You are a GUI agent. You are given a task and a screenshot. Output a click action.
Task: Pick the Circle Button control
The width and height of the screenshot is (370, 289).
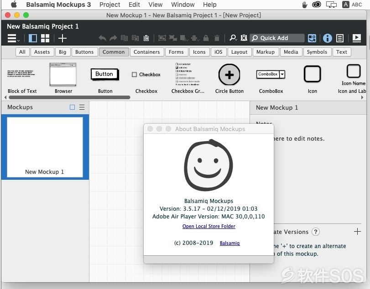point(229,78)
